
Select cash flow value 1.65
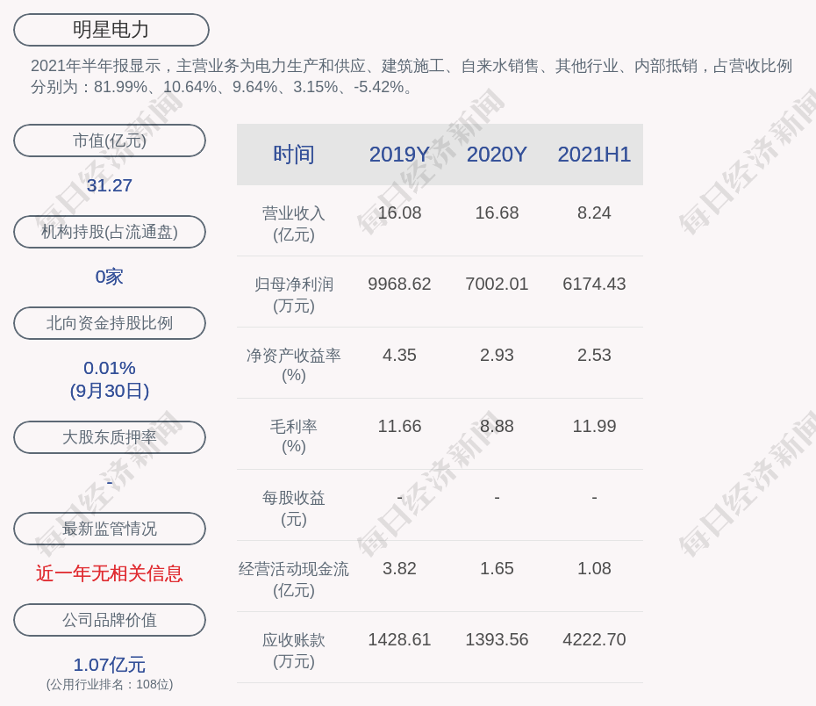click(497, 568)
